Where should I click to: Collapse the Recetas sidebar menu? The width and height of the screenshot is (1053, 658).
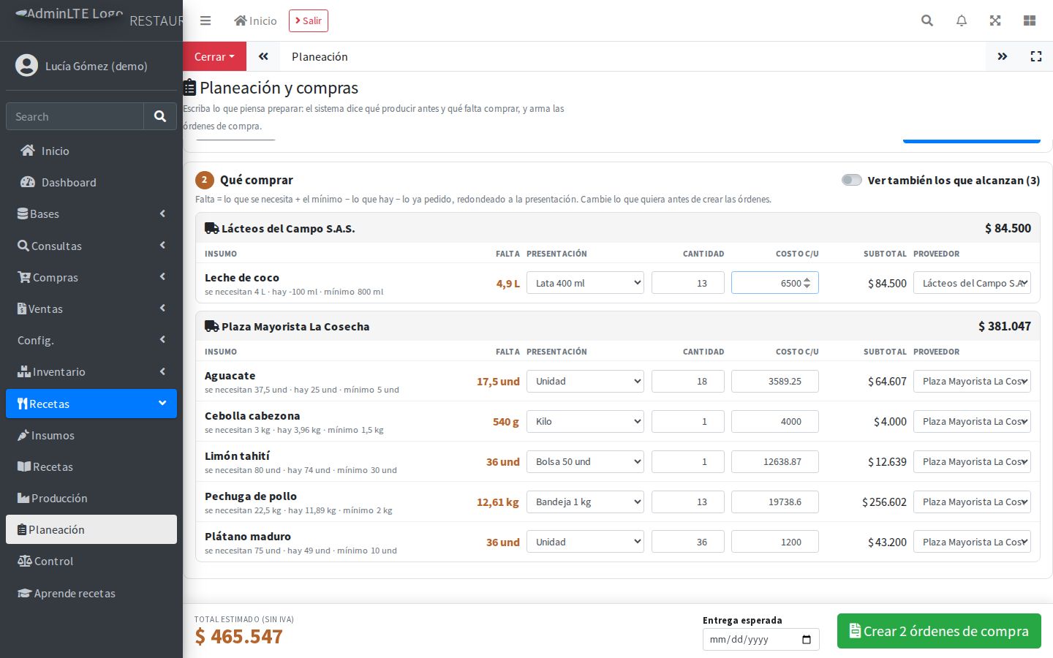(x=91, y=404)
